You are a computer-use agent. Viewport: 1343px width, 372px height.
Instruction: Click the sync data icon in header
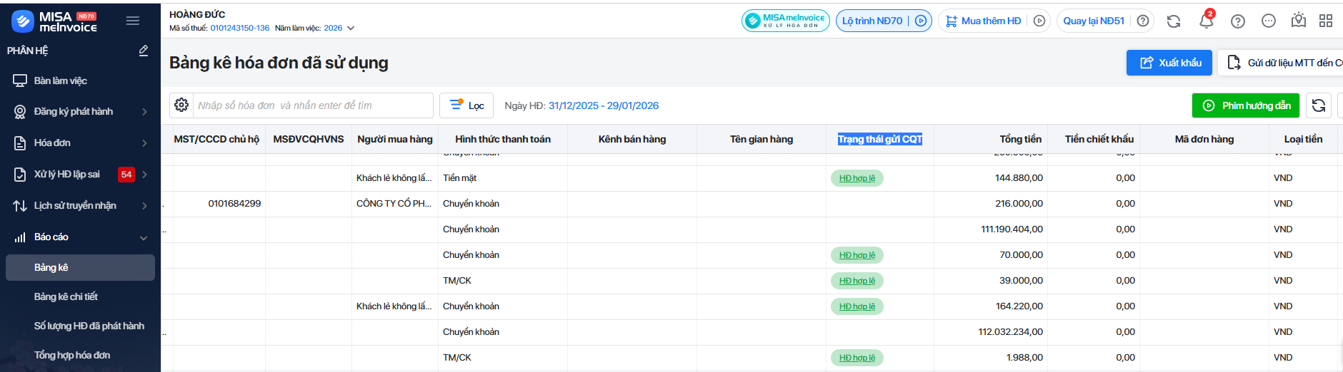(x=1174, y=21)
